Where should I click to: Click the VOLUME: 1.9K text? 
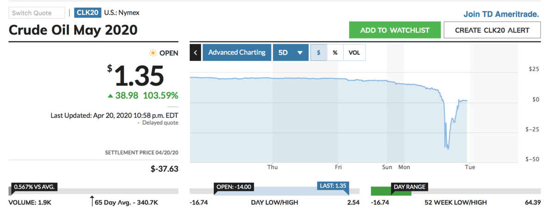(x=31, y=202)
